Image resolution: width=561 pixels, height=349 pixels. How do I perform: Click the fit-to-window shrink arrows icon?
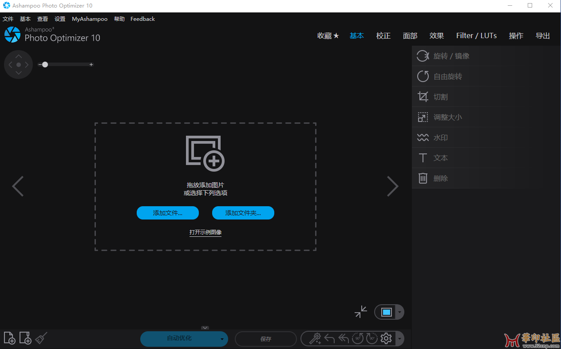[x=361, y=312]
